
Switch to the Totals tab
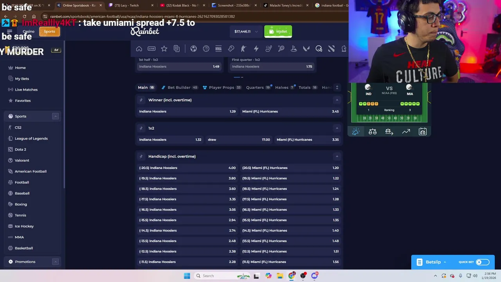pos(308,87)
